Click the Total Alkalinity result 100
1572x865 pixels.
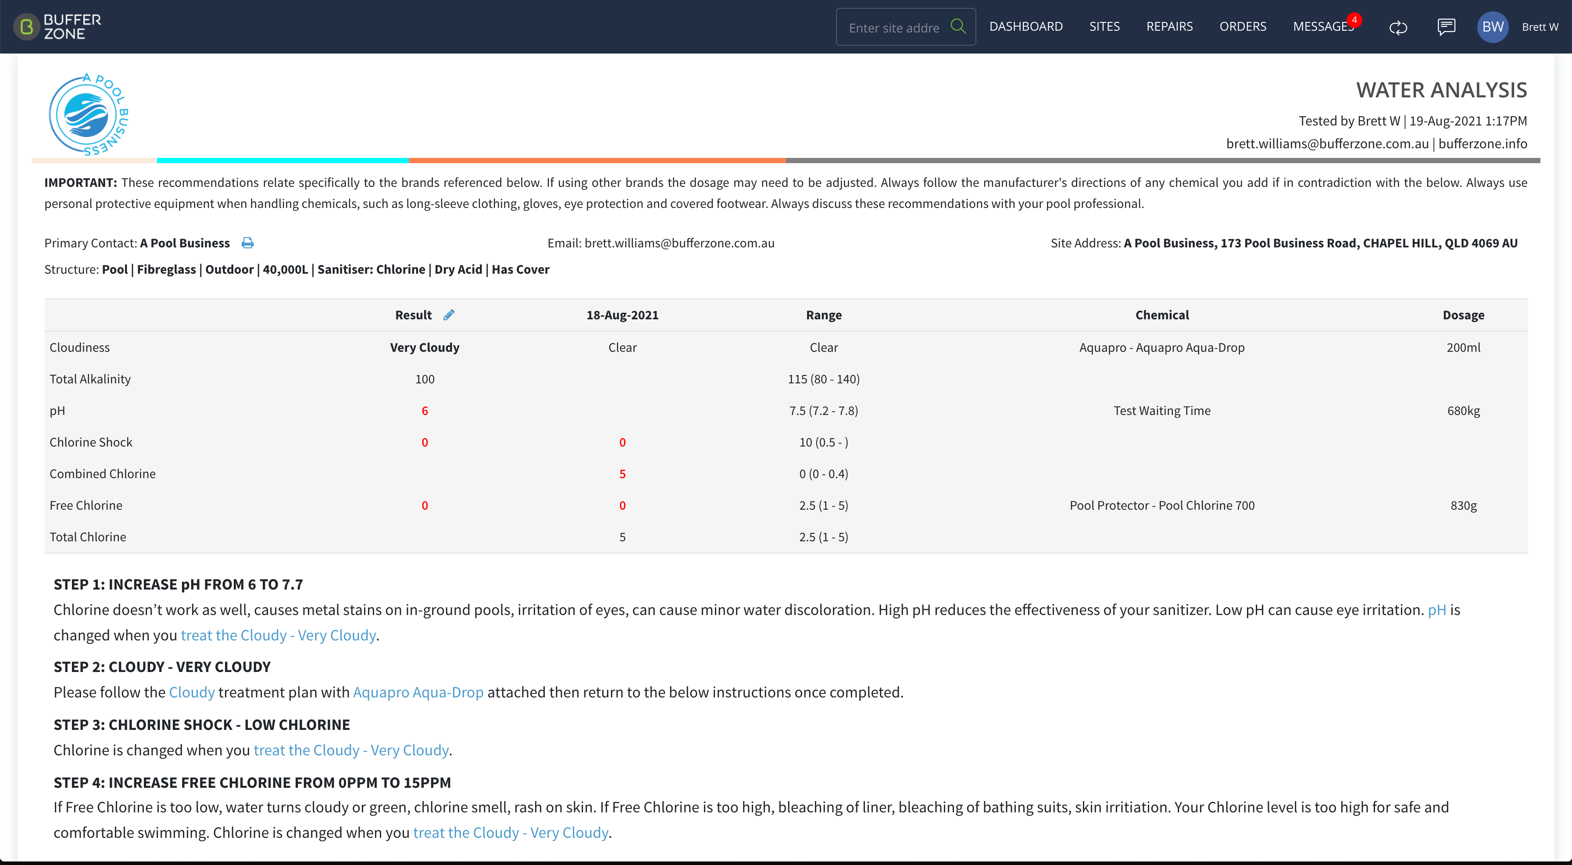tap(425, 379)
